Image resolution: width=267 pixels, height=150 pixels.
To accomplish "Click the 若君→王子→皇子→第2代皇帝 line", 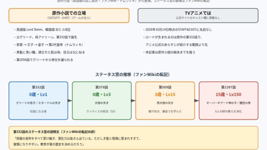I will tap(49, 45).
